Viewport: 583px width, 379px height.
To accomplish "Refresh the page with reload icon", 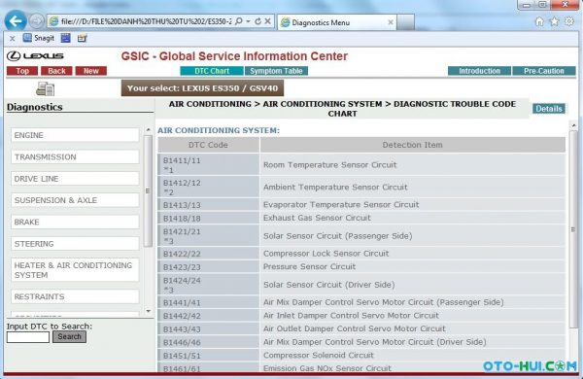I will tap(257, 21).
